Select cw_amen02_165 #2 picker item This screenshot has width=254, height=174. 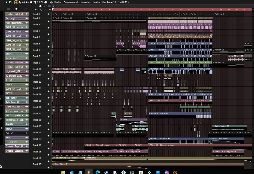pos(17,76)
